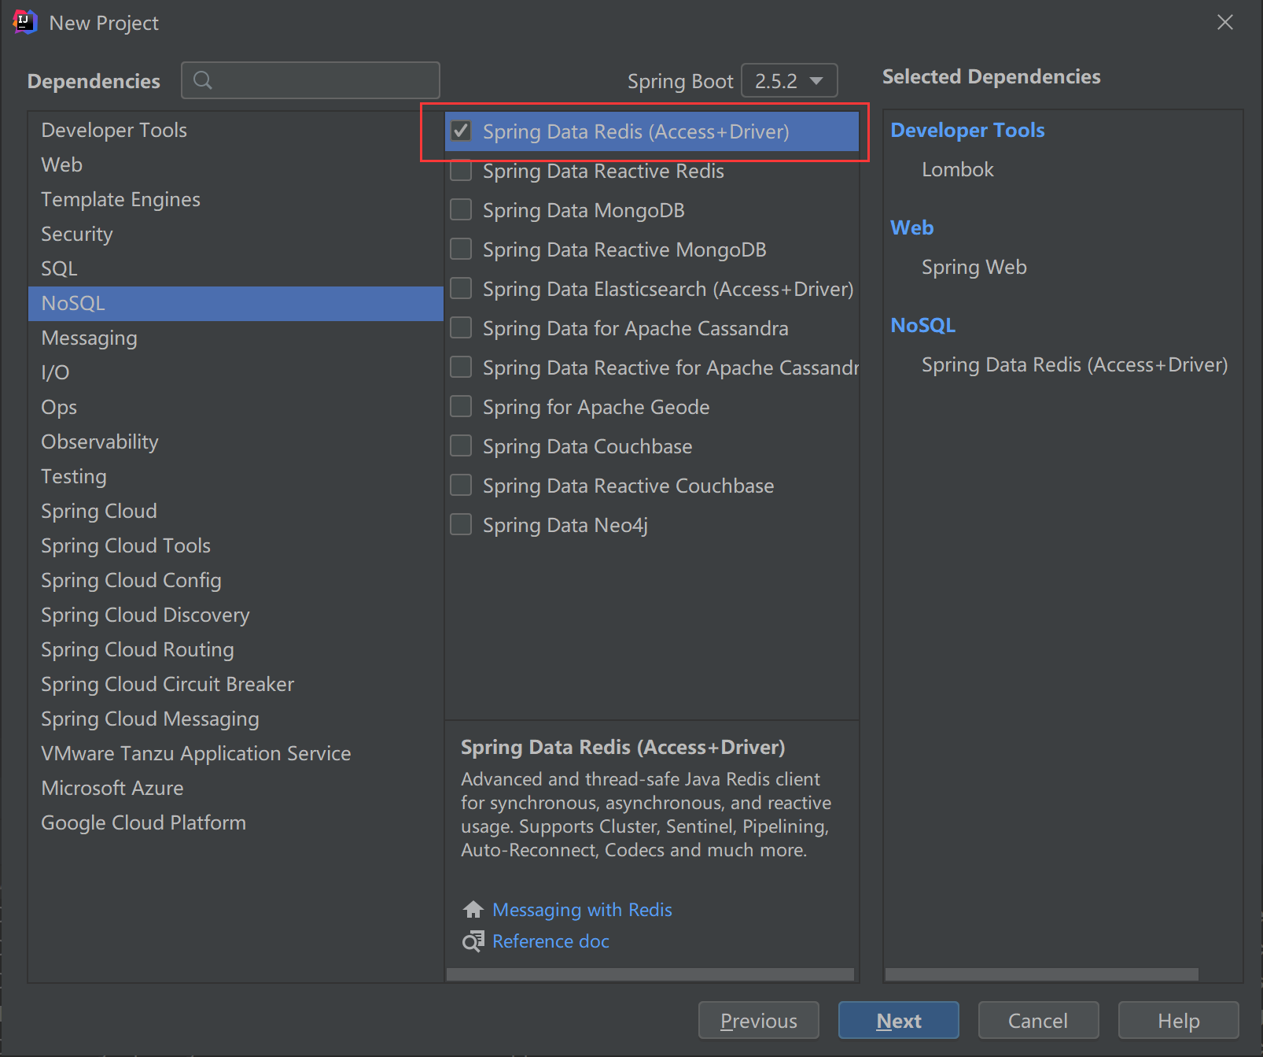The image size is (1263, 1057).
Task: Open the Spring Cloud Tools category
Action: click(236, 545)
